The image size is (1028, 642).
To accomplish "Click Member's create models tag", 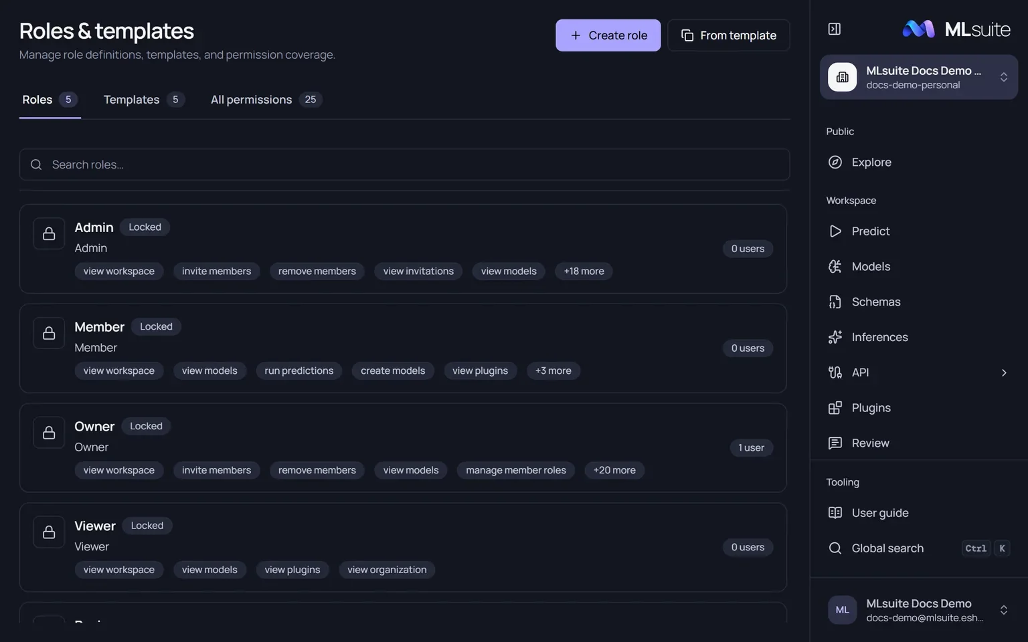I will click(393, 370).
